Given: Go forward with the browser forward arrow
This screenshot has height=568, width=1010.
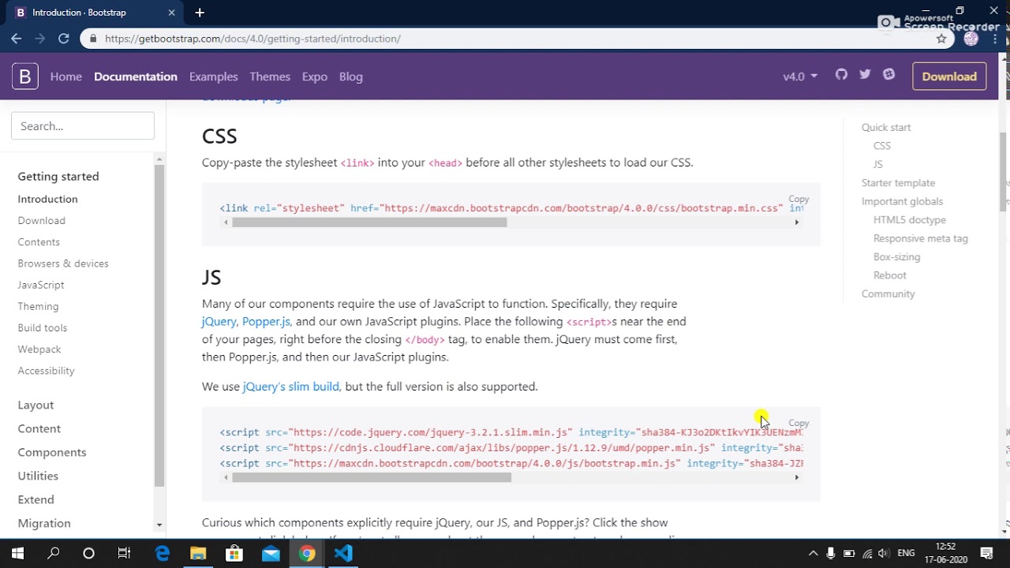Looking at the screenshot, I should (x=39, y=38).
